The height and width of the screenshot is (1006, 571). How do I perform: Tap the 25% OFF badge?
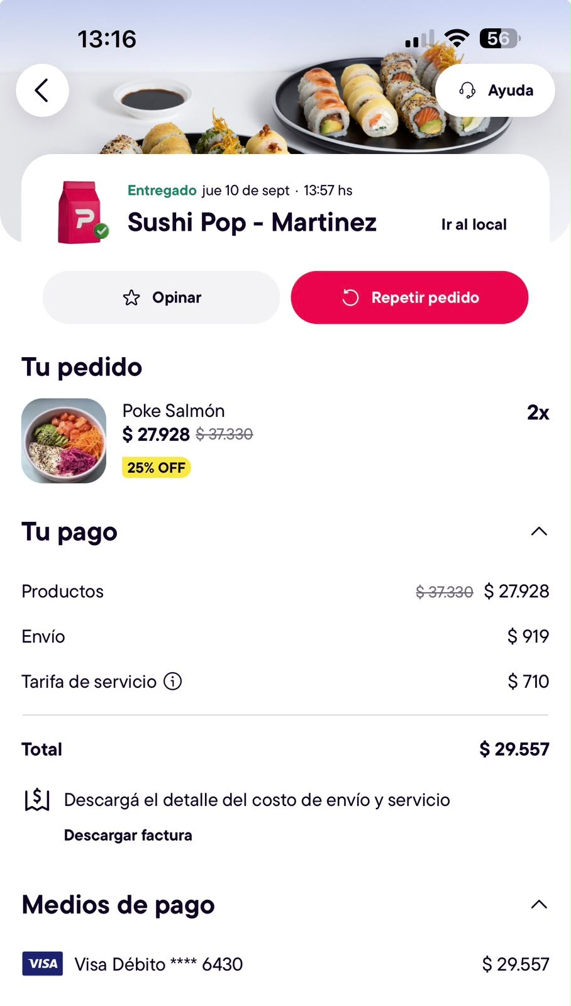tap(156, 468)
